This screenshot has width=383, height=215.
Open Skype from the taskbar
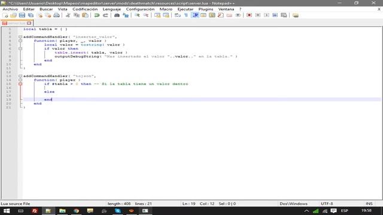coord(118,211)
